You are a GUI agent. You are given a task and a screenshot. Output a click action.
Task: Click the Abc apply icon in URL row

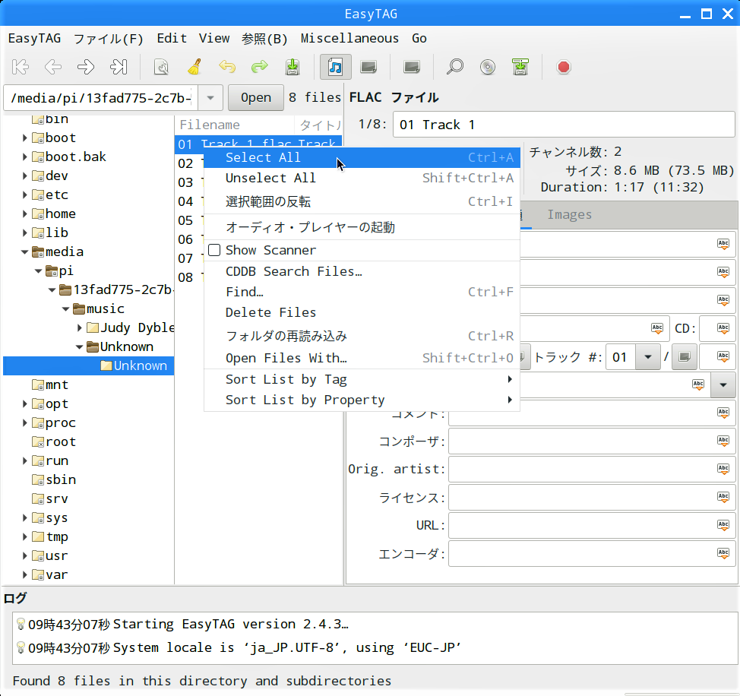coord(723,525)
